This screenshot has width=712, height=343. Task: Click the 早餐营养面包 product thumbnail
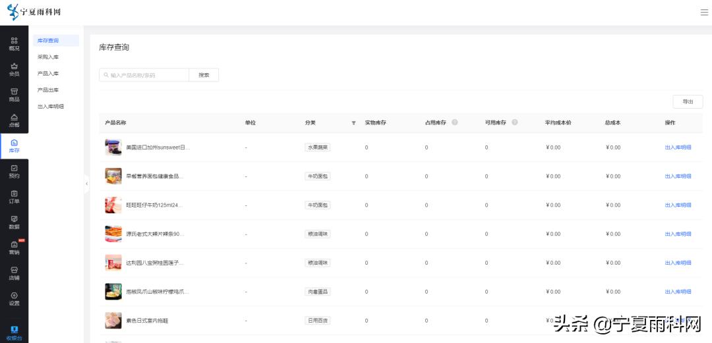point(113,176)
